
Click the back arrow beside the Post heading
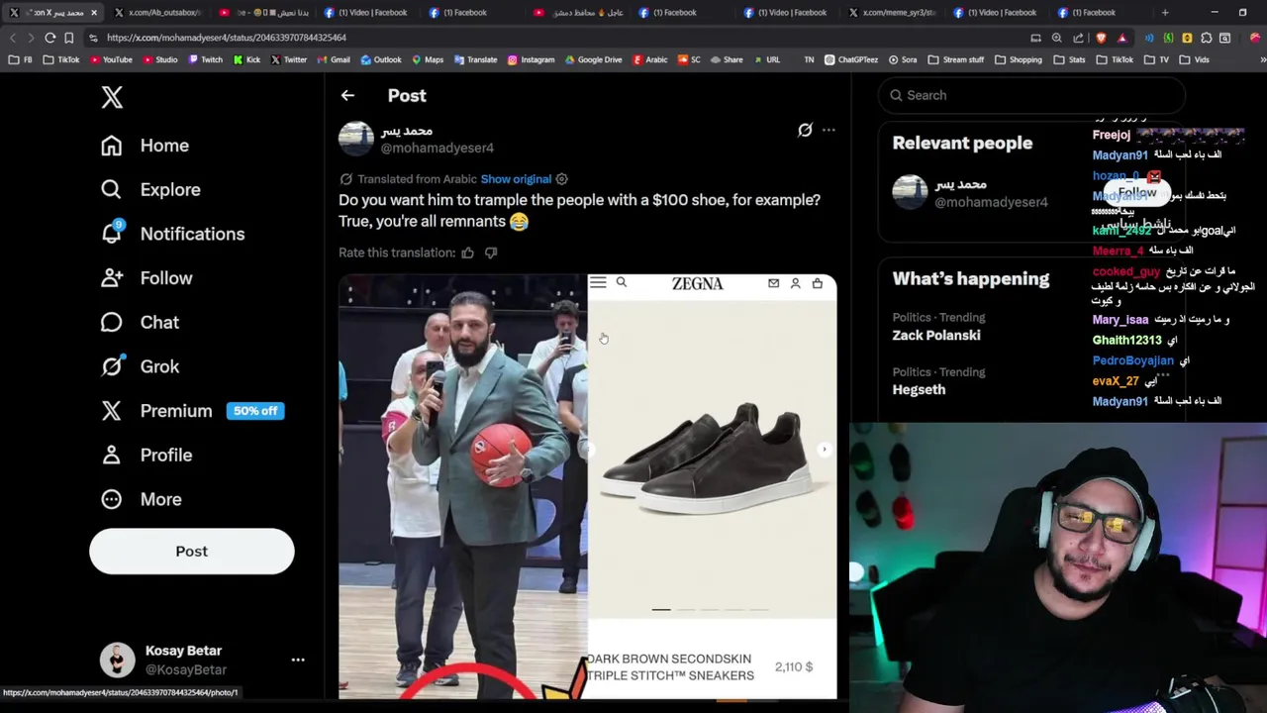[x=347, y=96]
